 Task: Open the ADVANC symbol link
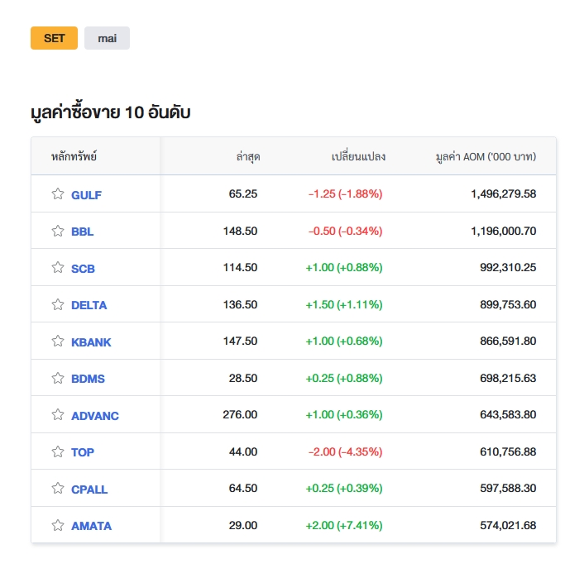[95, 416]
